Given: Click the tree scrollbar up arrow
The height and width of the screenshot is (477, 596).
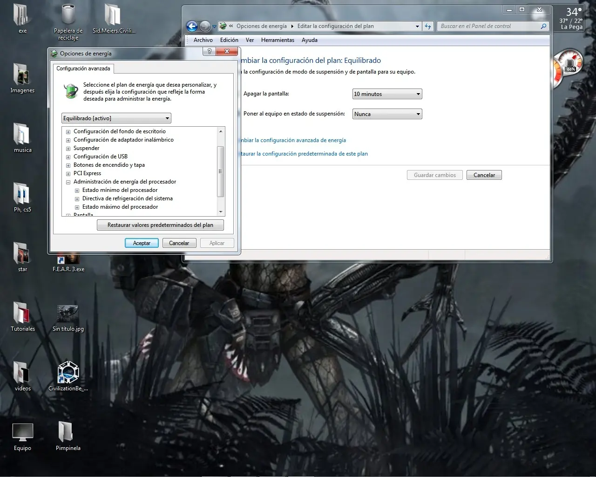Looking at the screenshot, I should (x=221, y=131).
